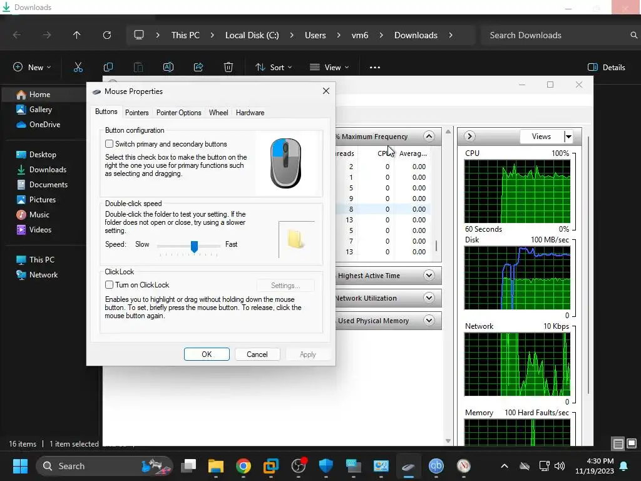Open the three-dots See more menu

(x=375, y=68)
